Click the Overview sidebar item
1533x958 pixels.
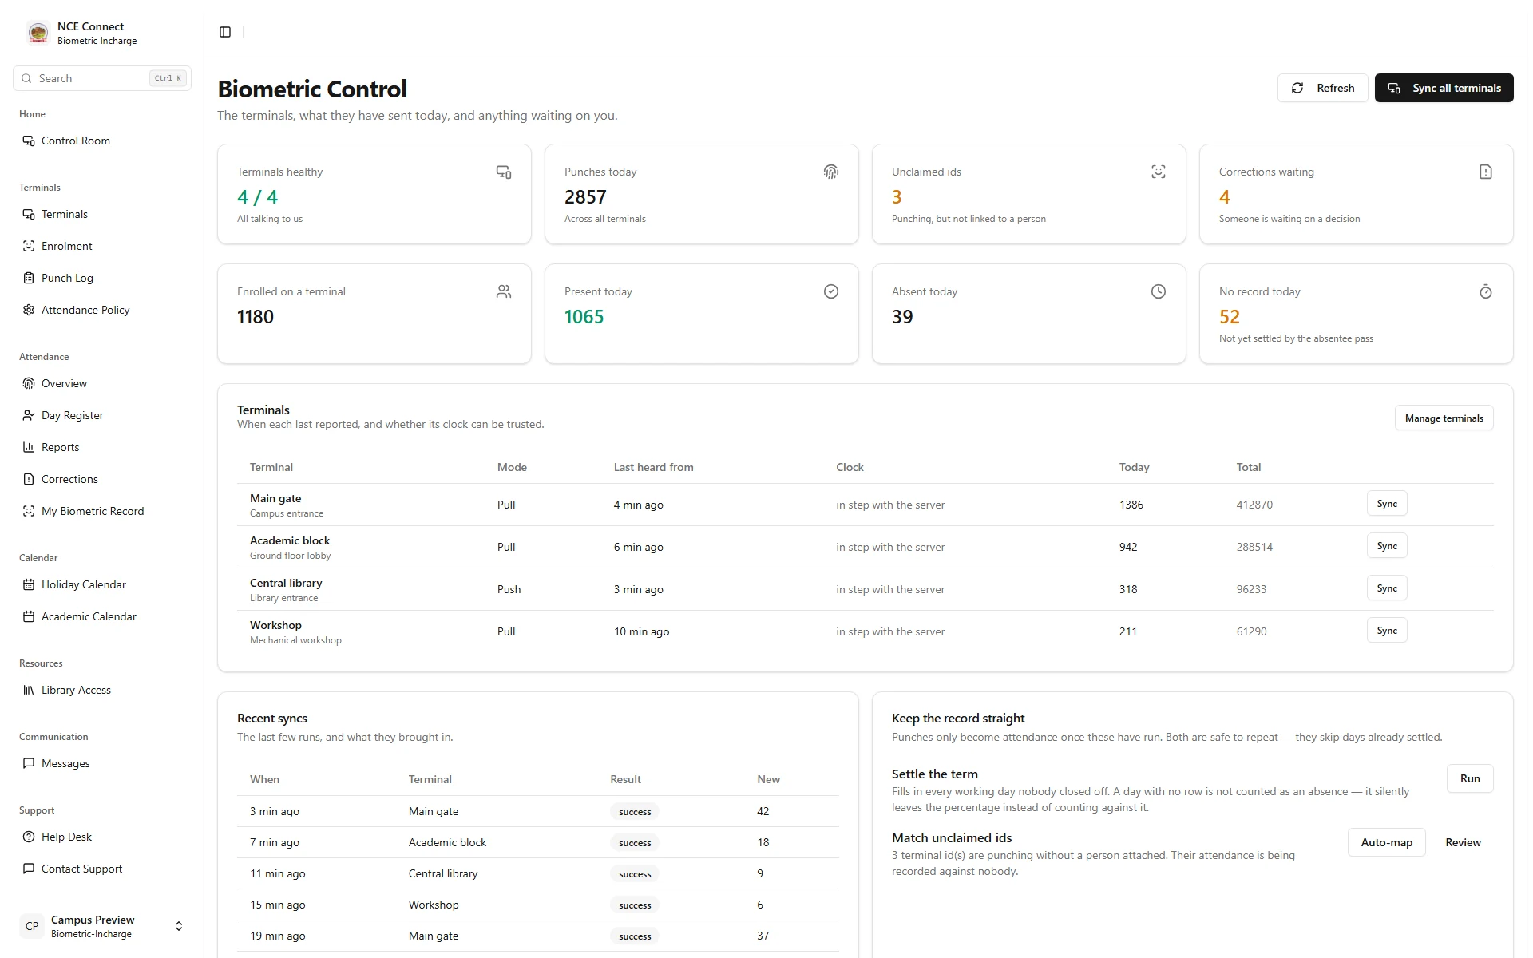coord(102,383)
